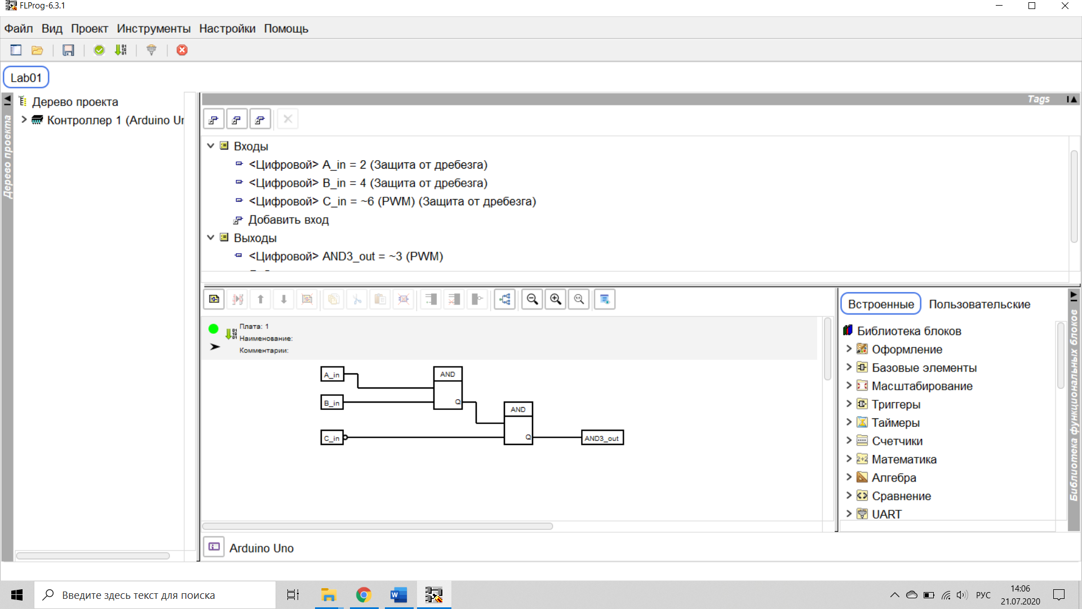Expand the Контроллер 1 tree node
The width and height of the screenshot is (1082, 609).
pos(24,120)
